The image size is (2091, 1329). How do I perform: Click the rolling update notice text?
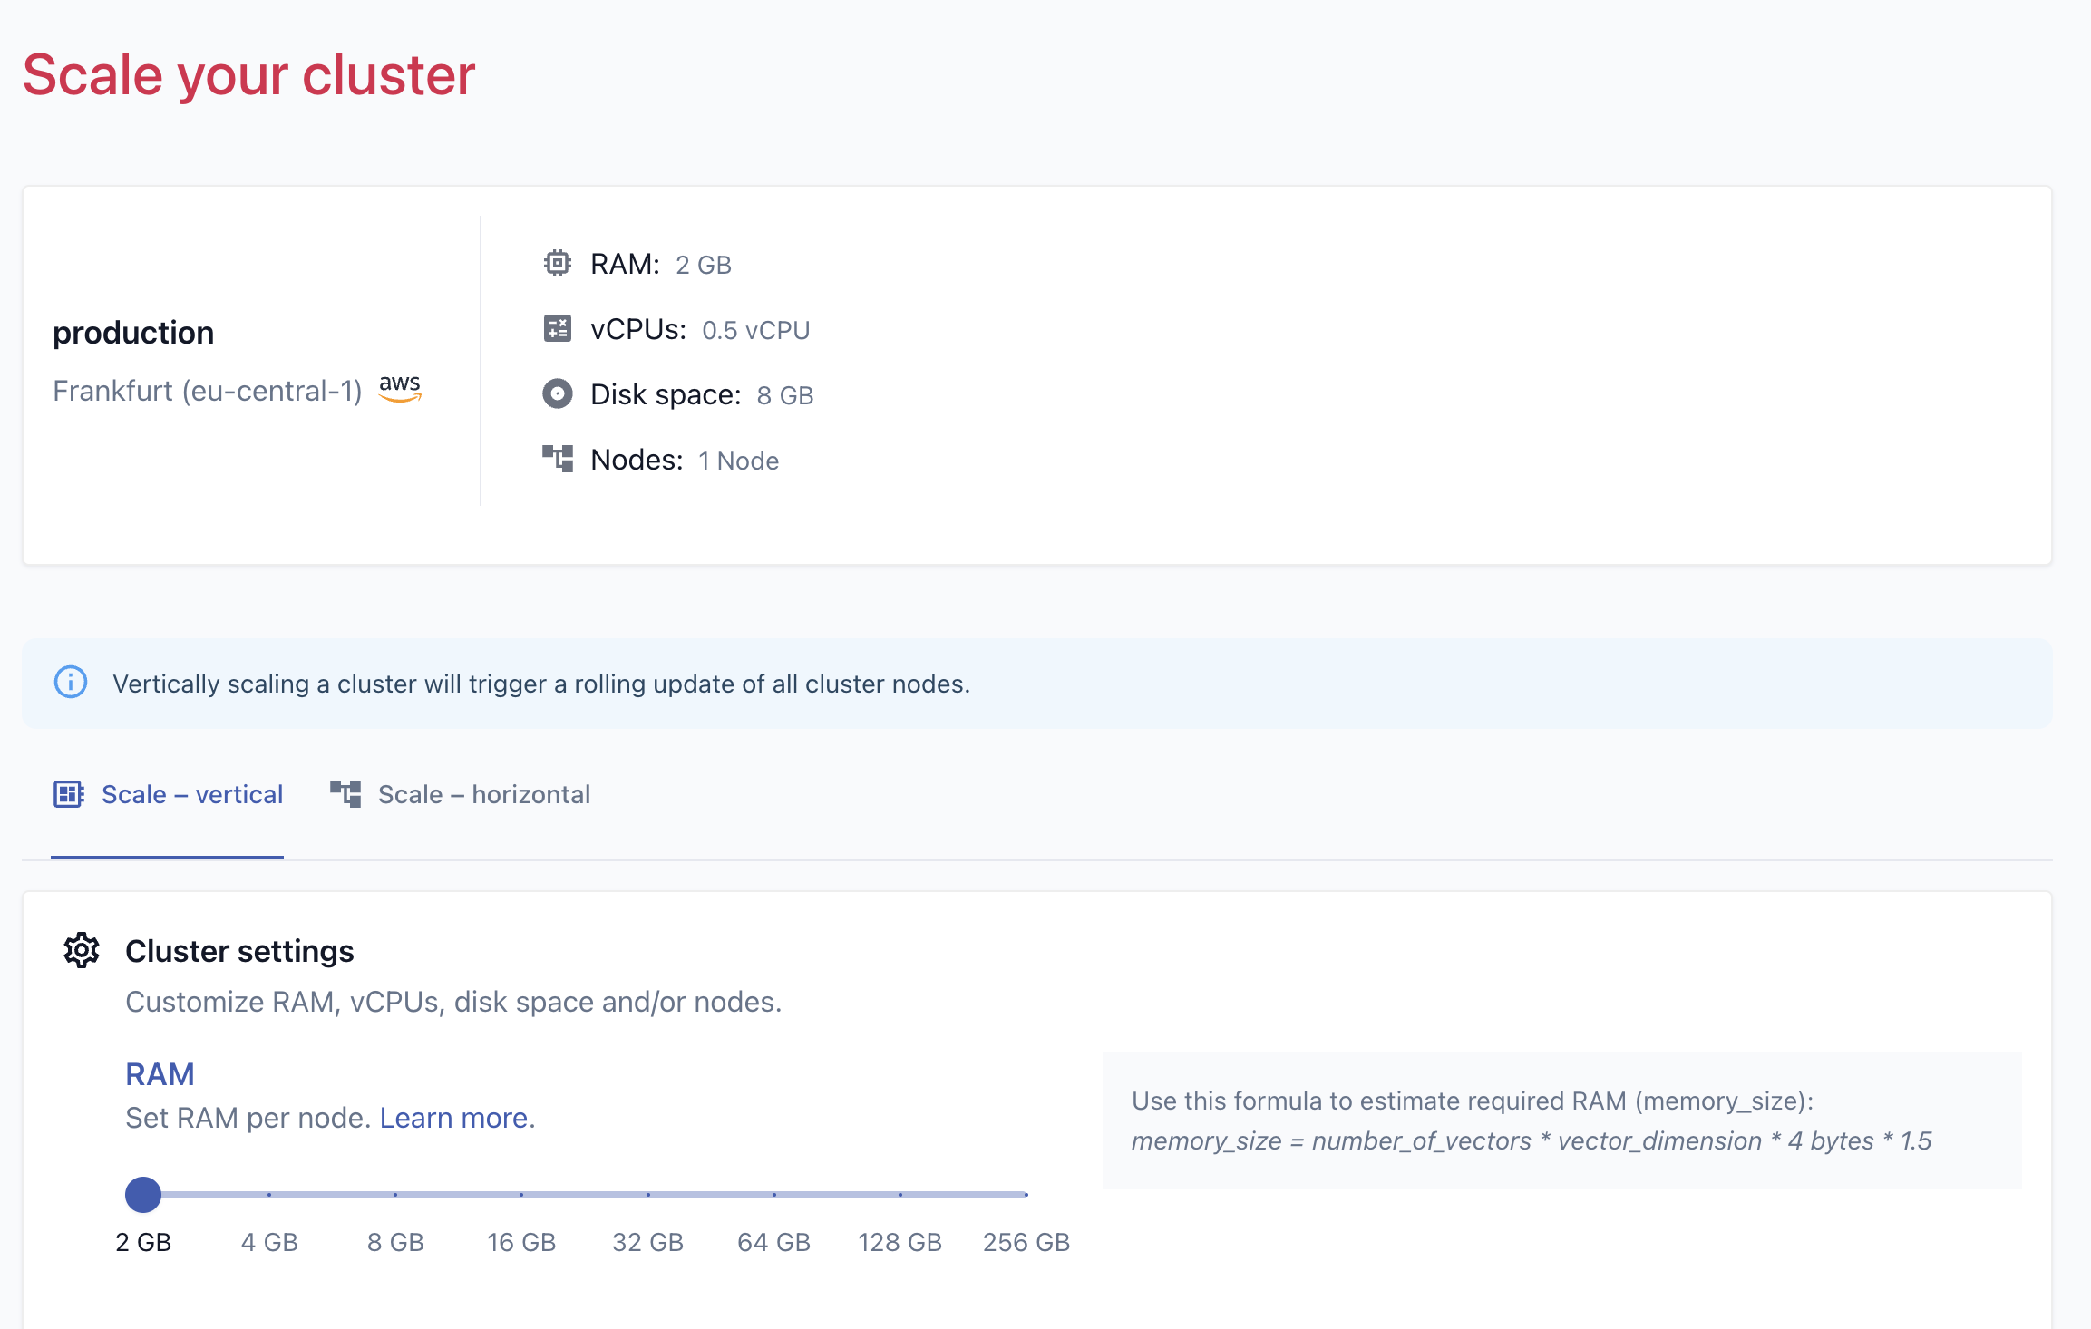(x=541, y=684)
